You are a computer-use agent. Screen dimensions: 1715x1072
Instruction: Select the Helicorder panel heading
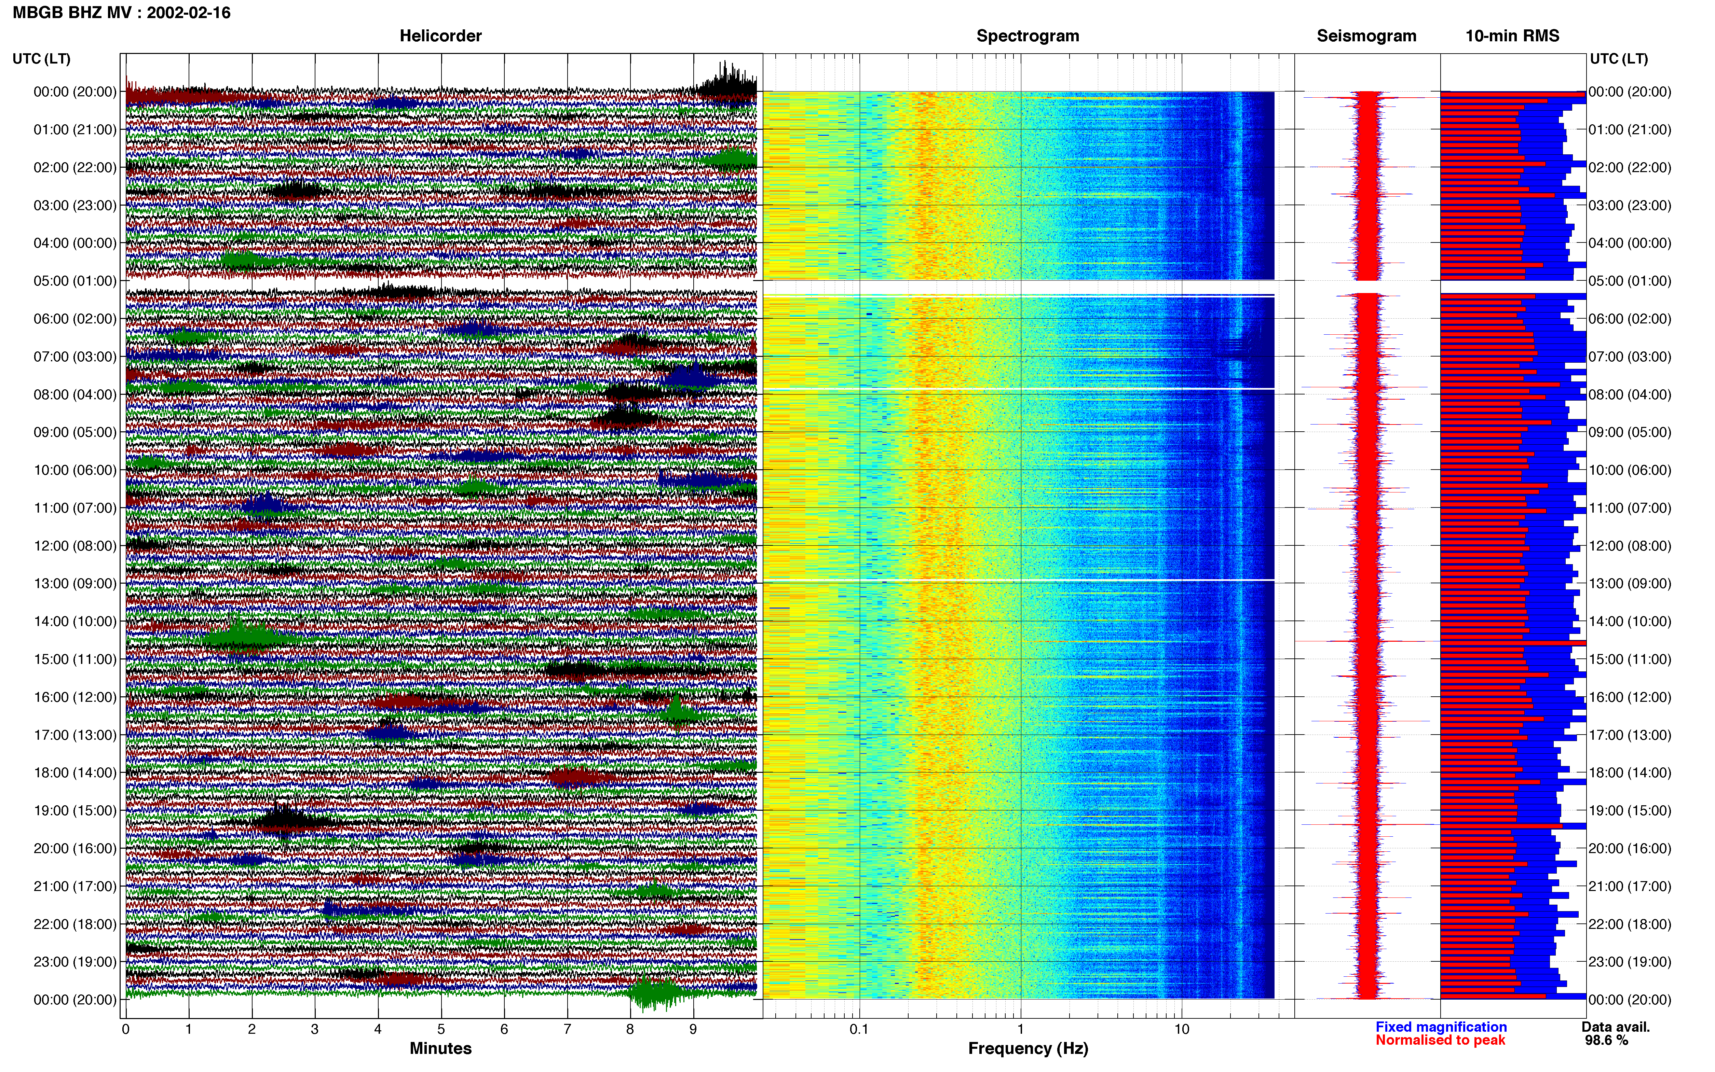click(x=440, y=36)
